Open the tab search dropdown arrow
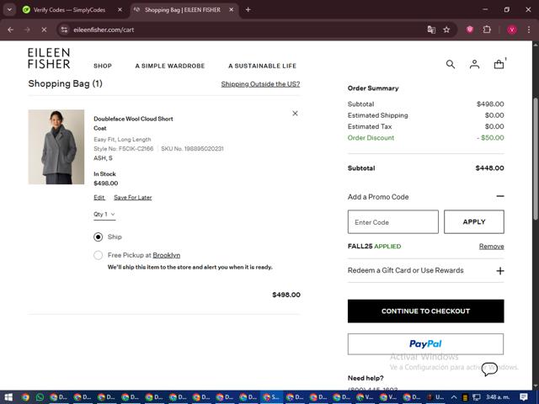The width and height of the screenshot is (539, 404). [x=9, y=9]
